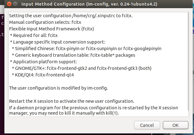
Task: Click the 'Language specific input conversion support' line
Action: tap(57, 42)
